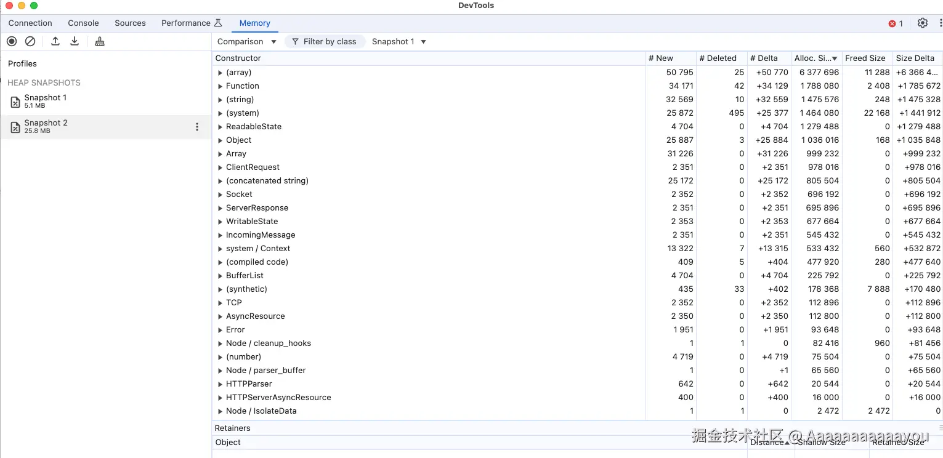The width and height of the screenshot is (943, 458).
Task: Select the (string) constructor row
Action: pyautogui.click(x=577, y=100)
